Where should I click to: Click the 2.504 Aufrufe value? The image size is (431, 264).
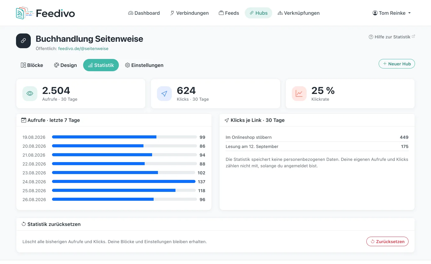tap(56, 91)
